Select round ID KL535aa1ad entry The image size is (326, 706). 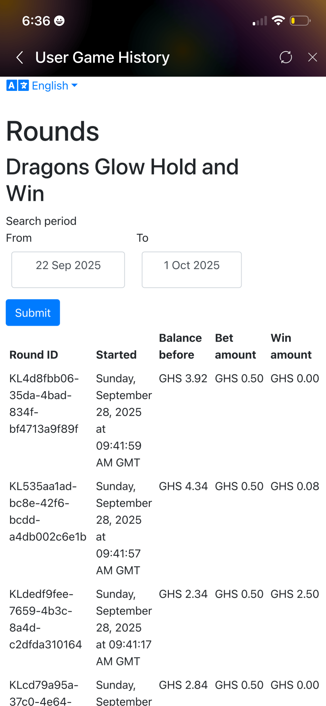coord(48,511)
